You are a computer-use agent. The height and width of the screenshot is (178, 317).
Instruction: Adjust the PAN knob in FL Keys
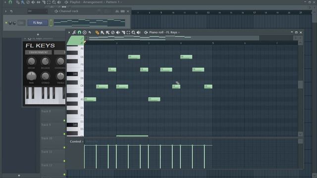[31, 76]
